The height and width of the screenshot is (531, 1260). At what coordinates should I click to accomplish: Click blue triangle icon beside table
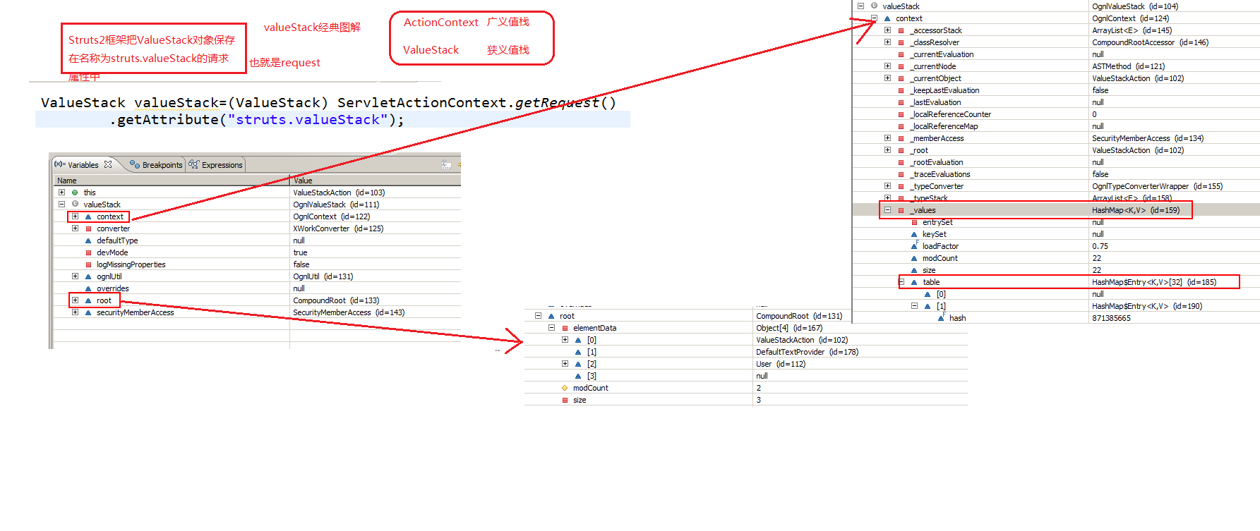pos(914,282)
